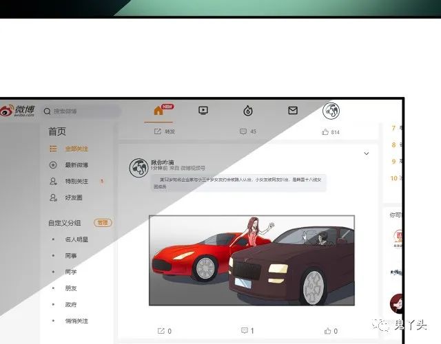Viewport: 441px width, 344px height.
Task: Click the 全部关注 list icon
Action: click(53, 149)
